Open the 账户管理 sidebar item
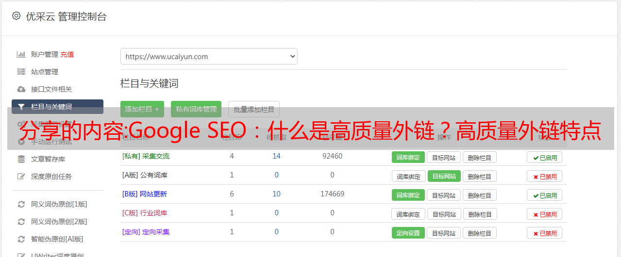The height and width of the screenshot is (257, 621). pos(45,54)
